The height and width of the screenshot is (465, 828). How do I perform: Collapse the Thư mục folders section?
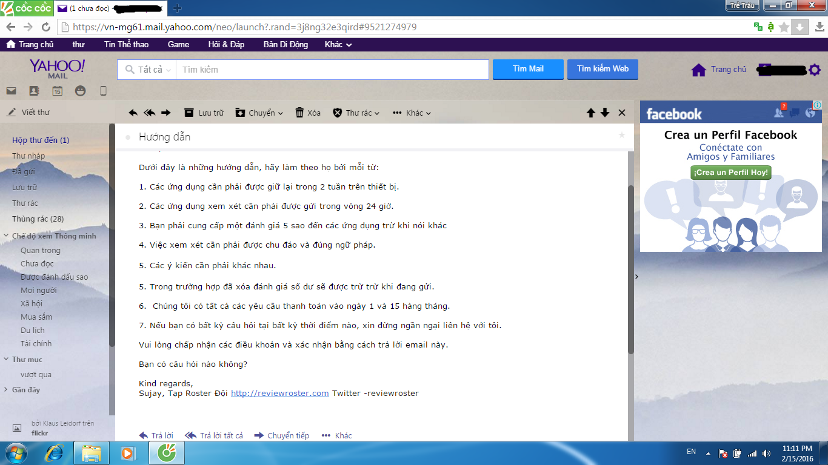pyautogui.click(x=7, y=360)
